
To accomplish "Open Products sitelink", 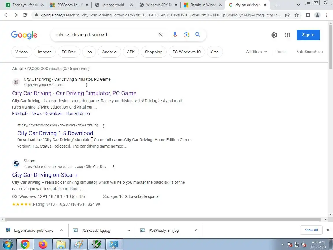I will click(x=20, y=113).
